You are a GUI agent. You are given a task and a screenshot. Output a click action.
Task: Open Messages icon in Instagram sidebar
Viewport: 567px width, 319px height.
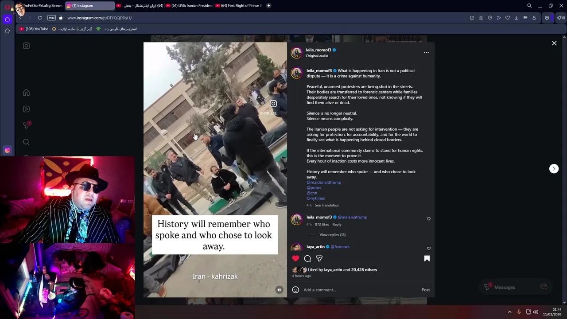[26, 125]
